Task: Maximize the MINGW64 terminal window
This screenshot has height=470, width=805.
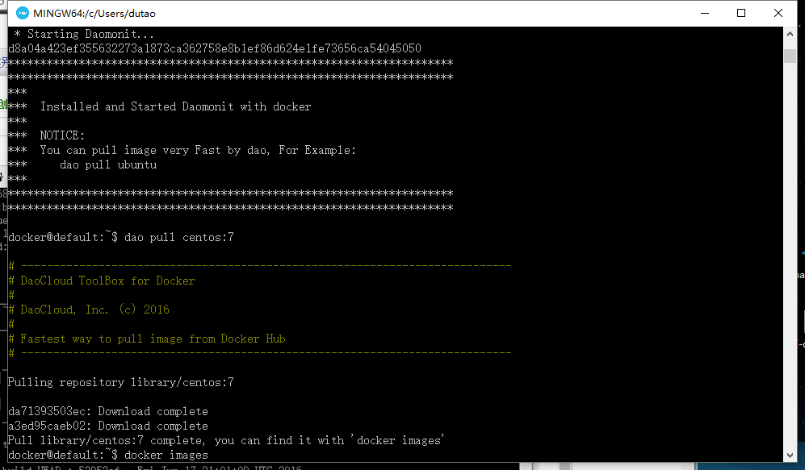Action: [x=741, y=13]
